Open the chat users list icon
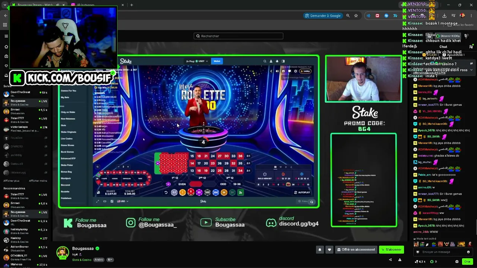Image resolution: width=477 pixels, height=268 pixels. (x=471, y=47)
